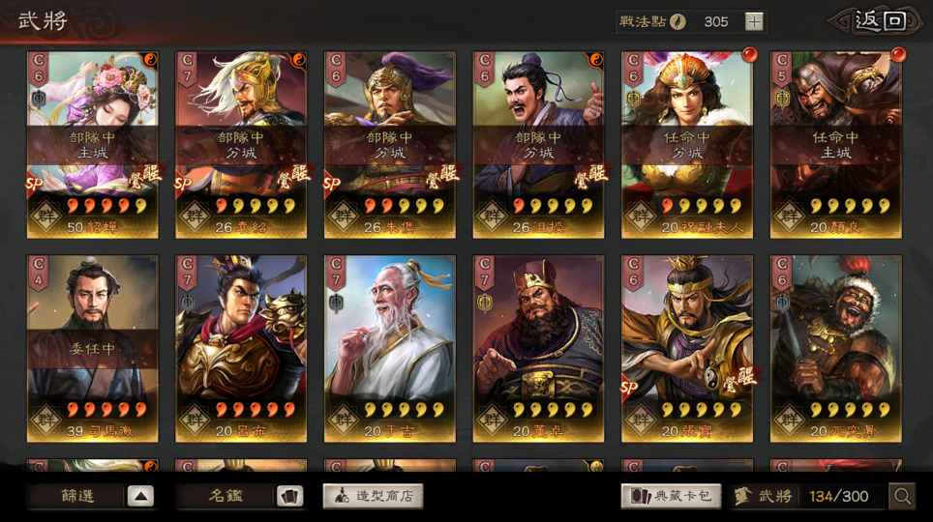The width and height of the screenshot is (933, 522).
Task: Select the 貂蟬 general card
Action: click(x=92, y=144)
